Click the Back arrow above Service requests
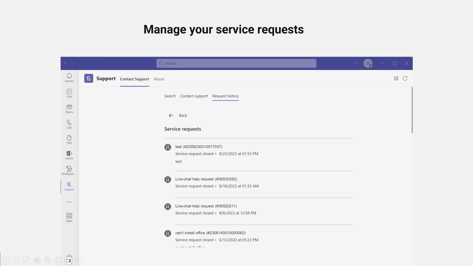The width and height of the screenshot is (473, 266). click(171, 115)
